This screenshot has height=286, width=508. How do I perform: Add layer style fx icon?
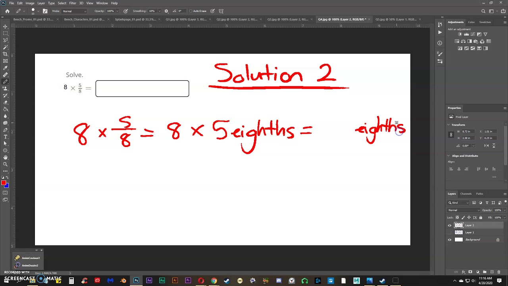[x=464, y=272]
